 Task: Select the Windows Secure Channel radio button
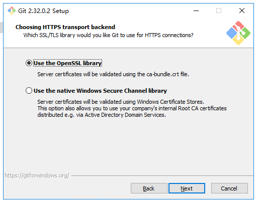[x=29, y=91]
